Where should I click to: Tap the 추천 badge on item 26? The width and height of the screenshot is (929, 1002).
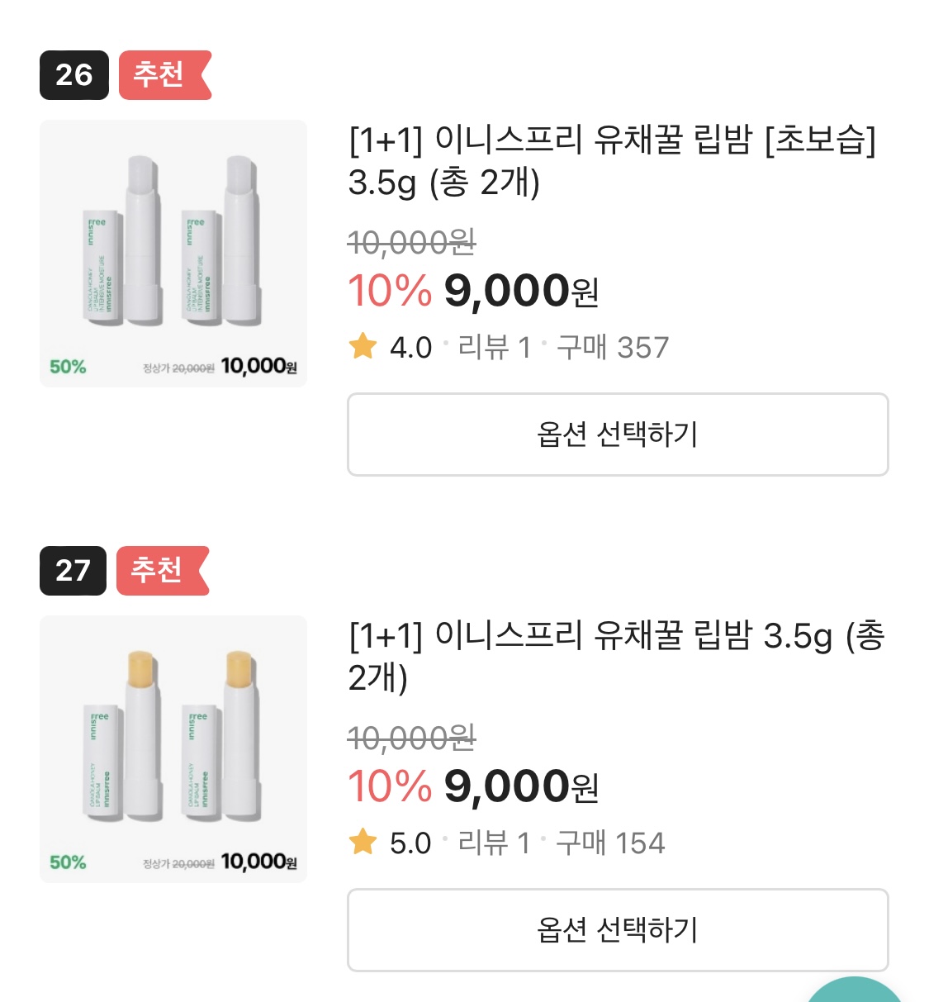[x=164, y=75]
